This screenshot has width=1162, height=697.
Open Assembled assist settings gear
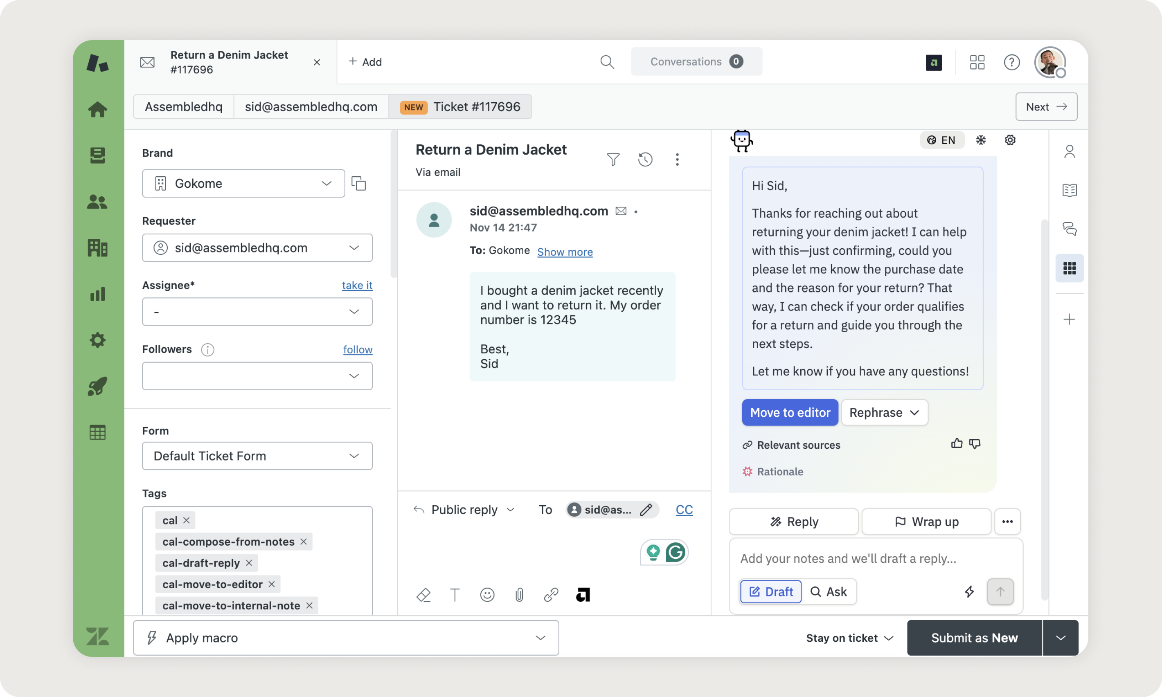click(1010, 140)
